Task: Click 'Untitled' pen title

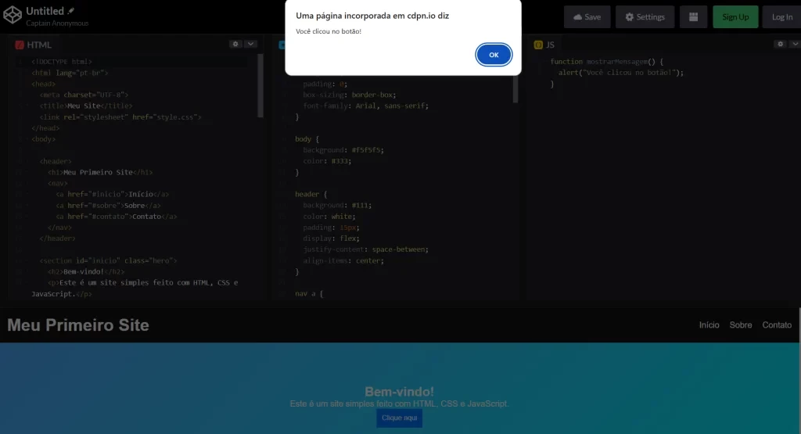Action: click(45, 11)
